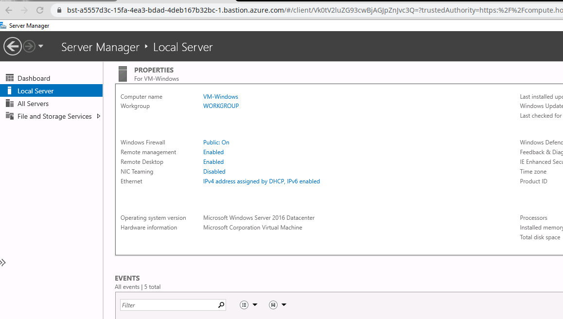Click Microsoft Corporation Virtual Machine text

coord(253,228)
